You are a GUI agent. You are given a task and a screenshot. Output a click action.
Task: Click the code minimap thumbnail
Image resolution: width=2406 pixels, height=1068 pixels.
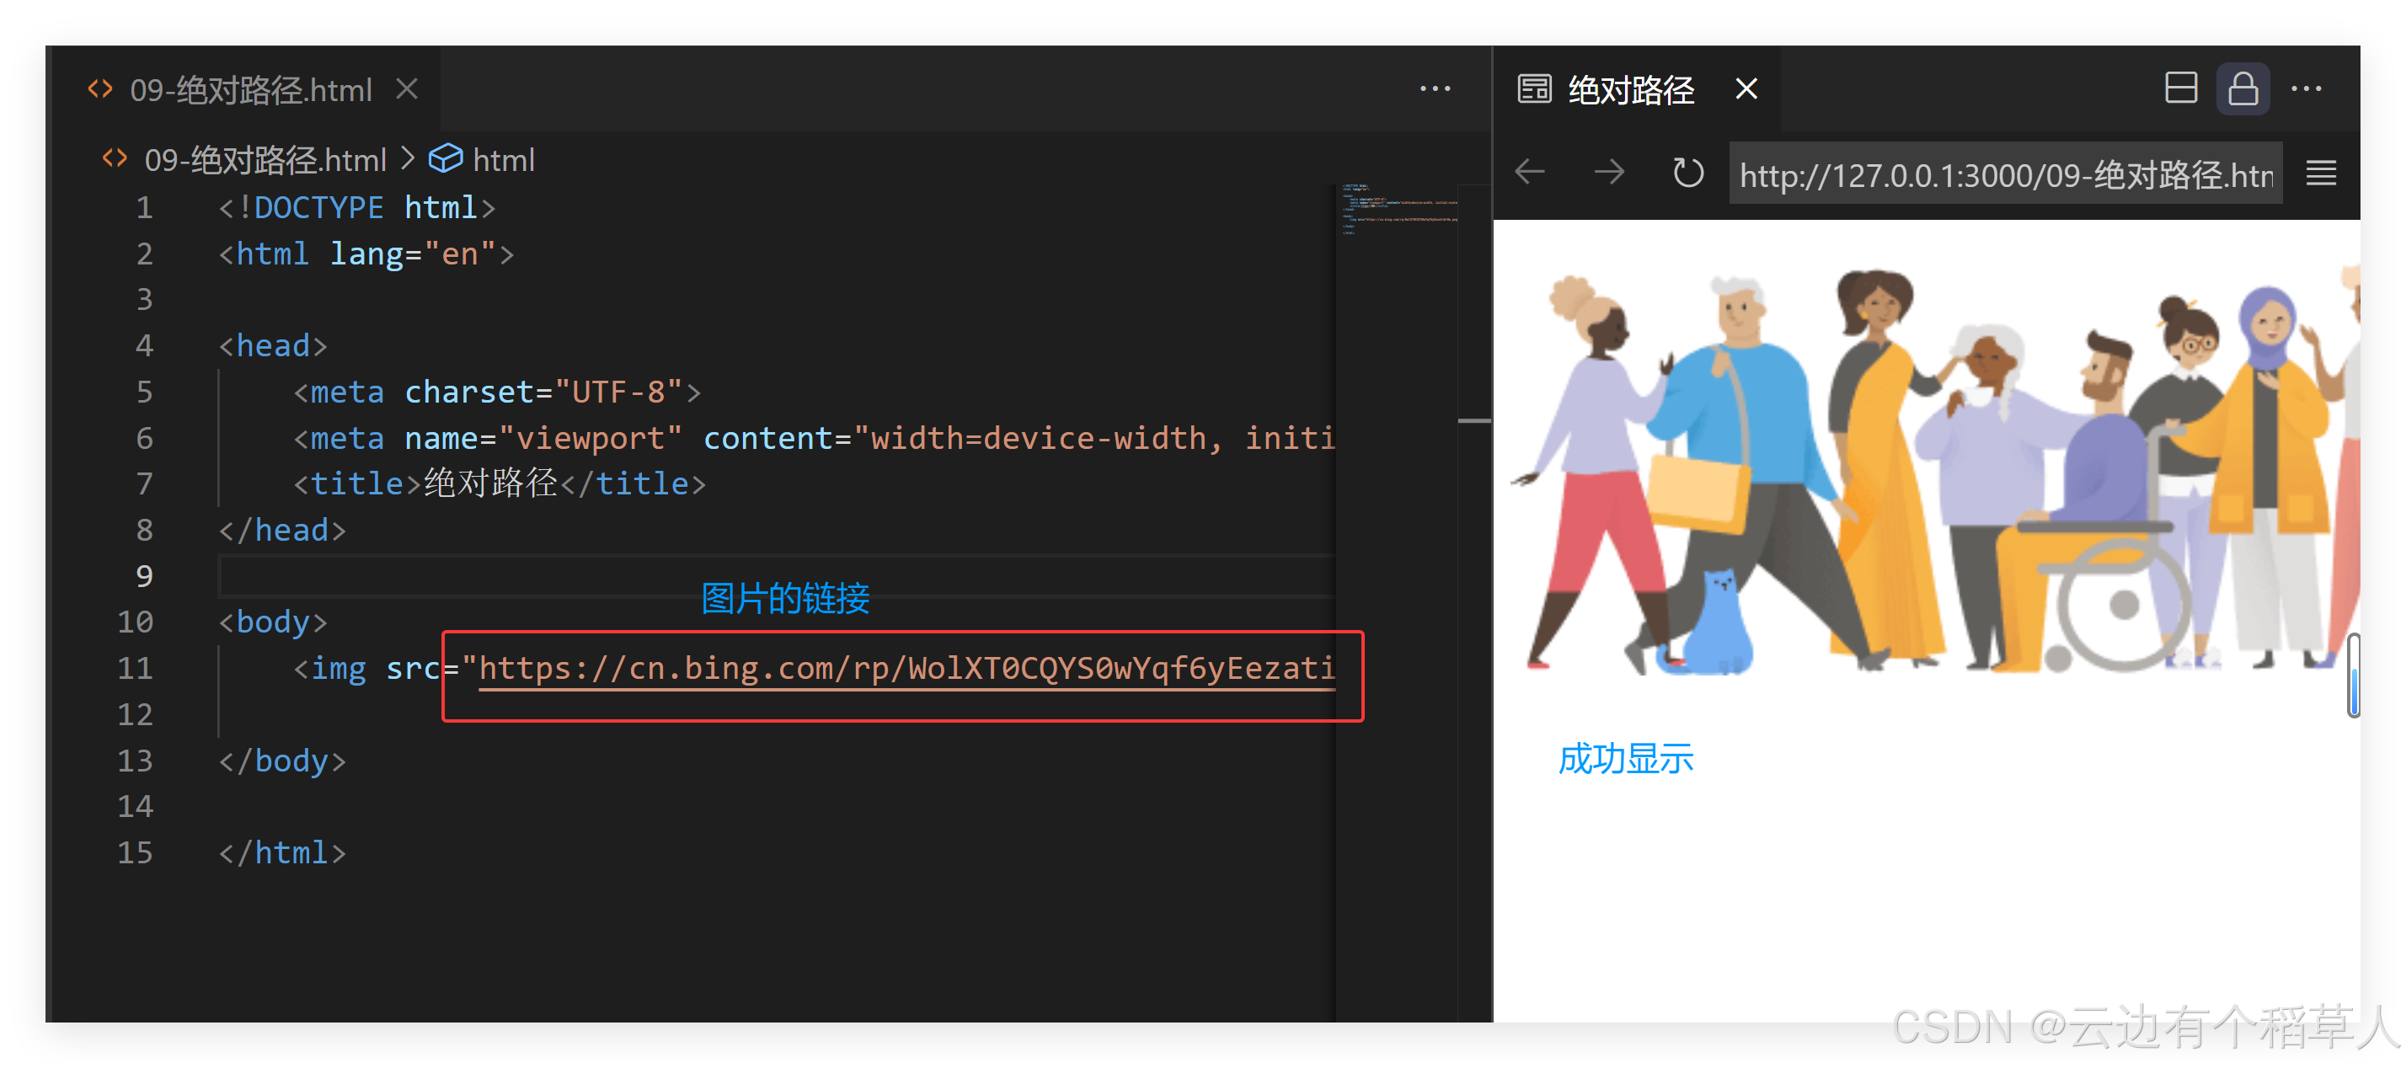1398,209
